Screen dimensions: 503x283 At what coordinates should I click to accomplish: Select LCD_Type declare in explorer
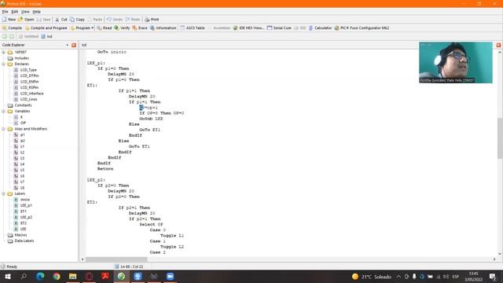point(28,70)
